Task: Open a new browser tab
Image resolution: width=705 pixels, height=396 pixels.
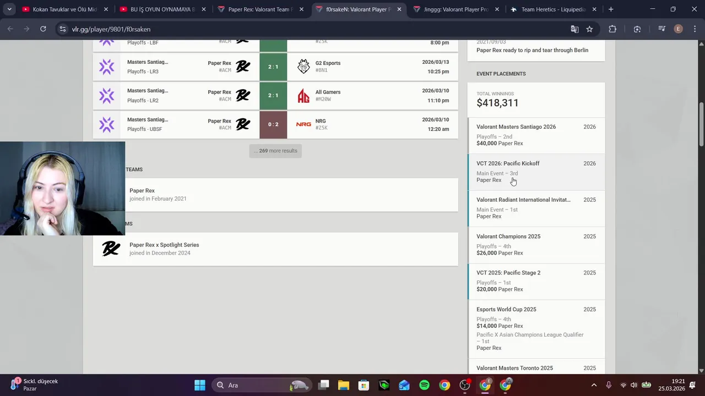Action: (x=611, y=9)
